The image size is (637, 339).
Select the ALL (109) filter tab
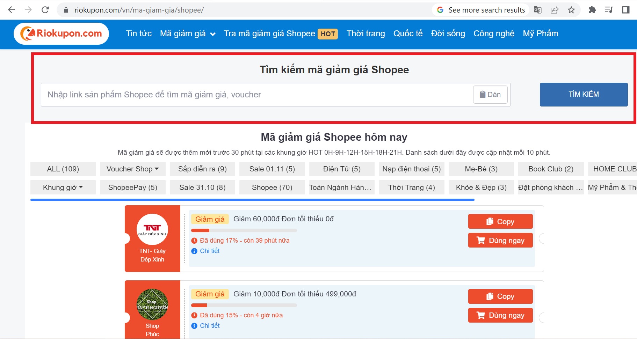(63, 169)
